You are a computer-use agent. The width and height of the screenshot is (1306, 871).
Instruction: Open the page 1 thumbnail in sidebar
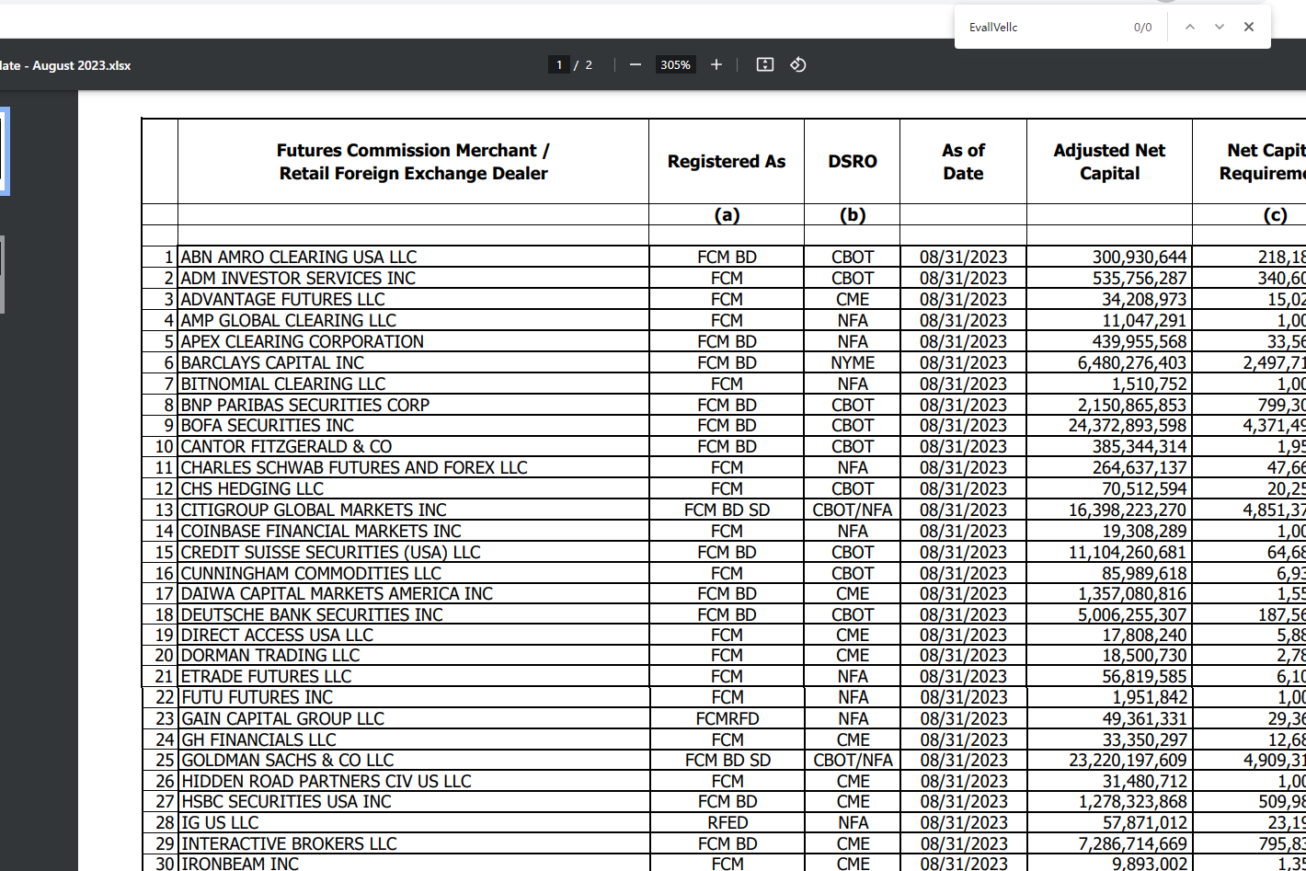point(4,152)
